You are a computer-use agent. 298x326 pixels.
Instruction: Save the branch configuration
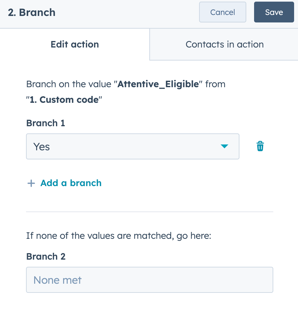pyautogui.click(x=274, y=12)
